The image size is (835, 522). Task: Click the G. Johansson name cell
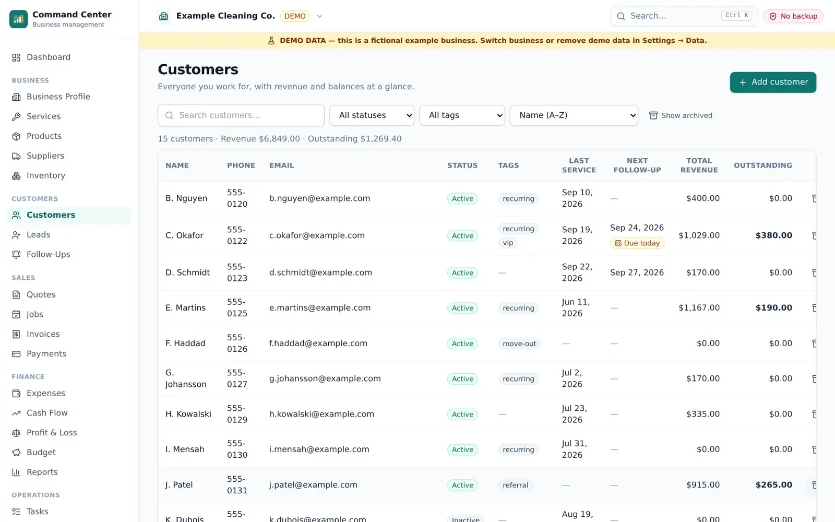[x=186, y=378]
